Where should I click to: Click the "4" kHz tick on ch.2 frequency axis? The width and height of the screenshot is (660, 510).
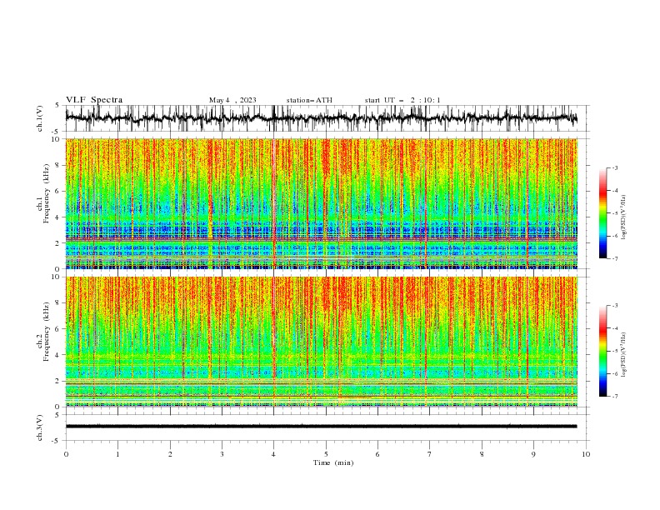[58, 355]
